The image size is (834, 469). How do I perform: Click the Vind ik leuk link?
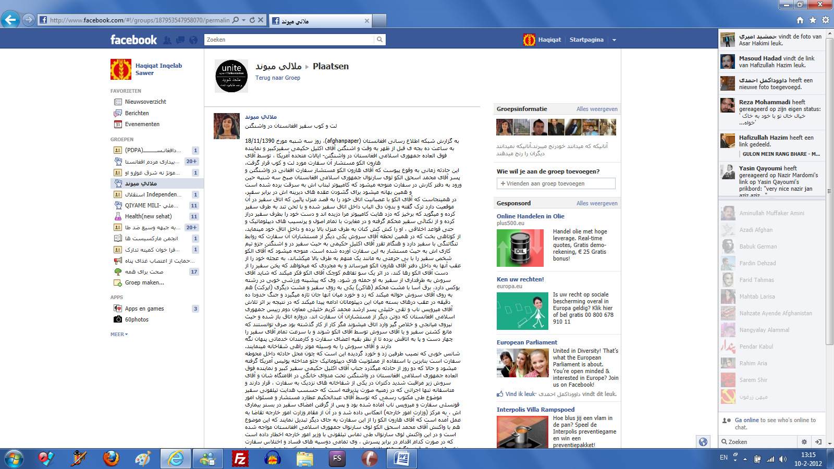click(521, 394)
